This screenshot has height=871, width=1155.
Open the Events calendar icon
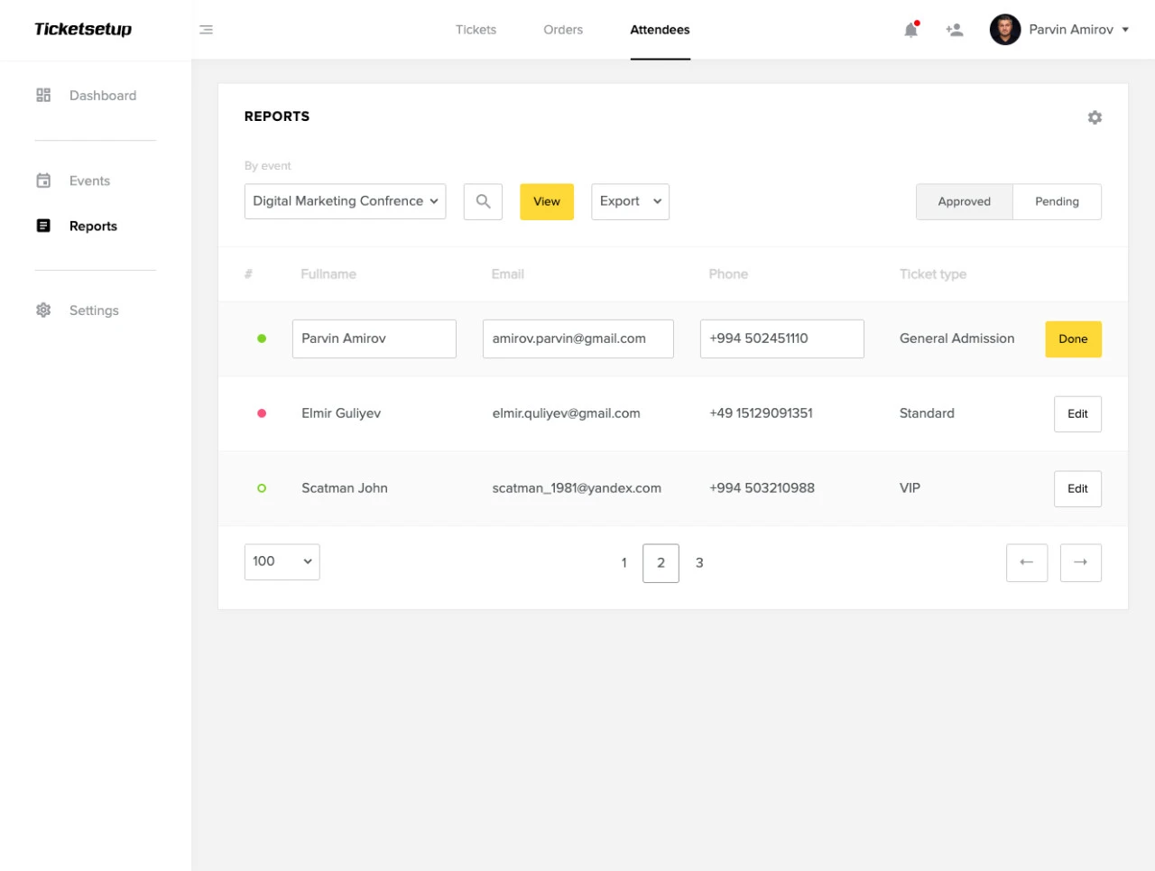[43, 181]
